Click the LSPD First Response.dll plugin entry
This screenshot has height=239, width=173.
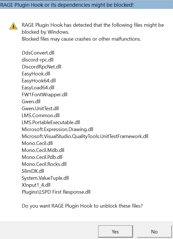[x=56, y=192]
